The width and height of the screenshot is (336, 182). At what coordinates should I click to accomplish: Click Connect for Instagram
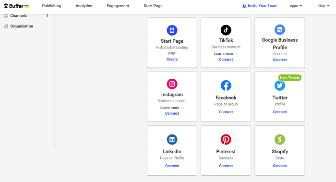(172, 113)
